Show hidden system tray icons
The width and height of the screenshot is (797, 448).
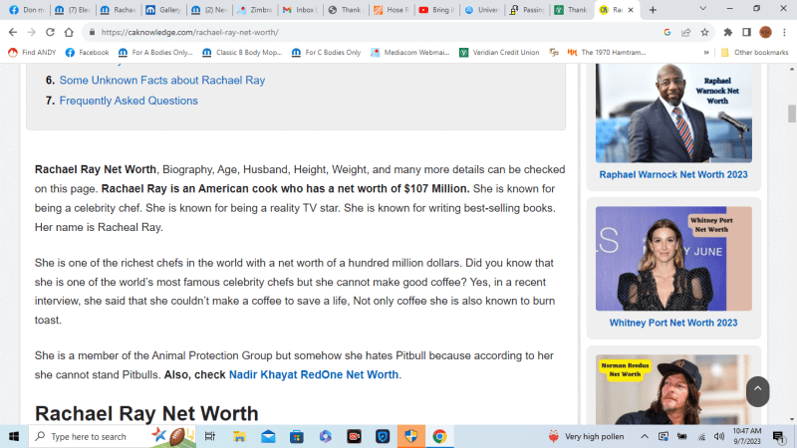pos(645,436)
